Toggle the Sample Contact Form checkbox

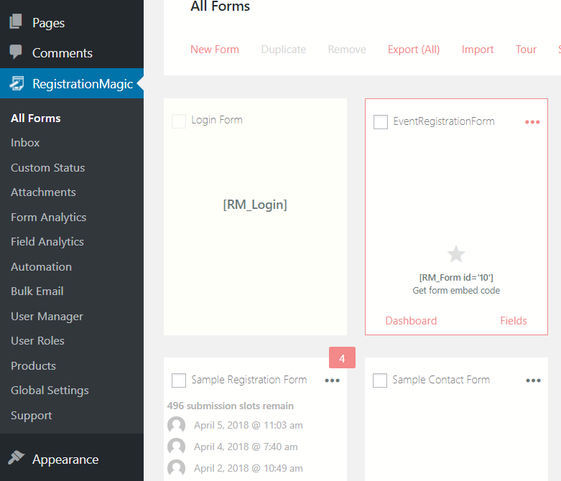pos(380,380)
